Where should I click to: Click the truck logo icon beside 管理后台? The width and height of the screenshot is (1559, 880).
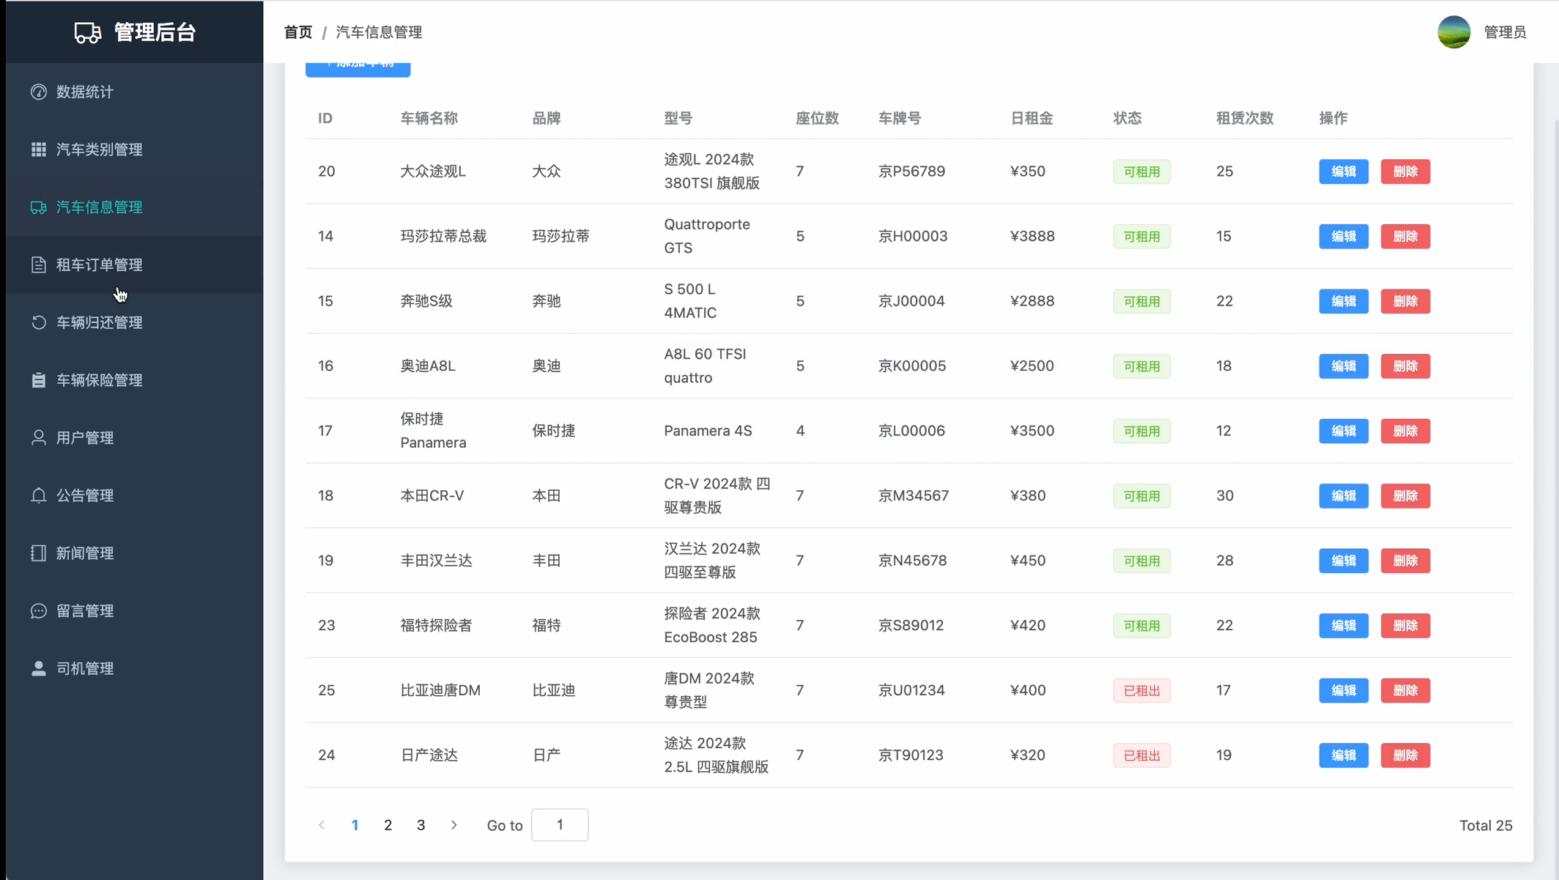click(x=87, y=32)
